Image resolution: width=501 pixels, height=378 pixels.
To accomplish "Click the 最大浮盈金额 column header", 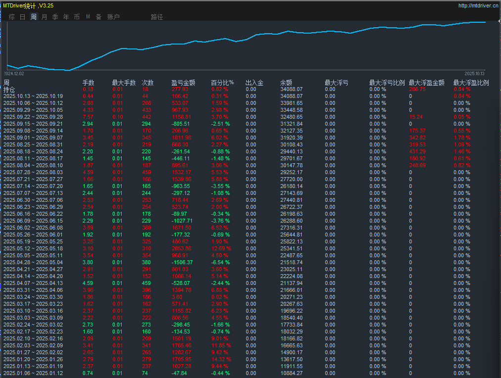I will click(426, 83).
